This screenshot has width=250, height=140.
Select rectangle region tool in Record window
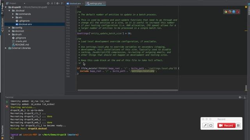coord(211,125)
